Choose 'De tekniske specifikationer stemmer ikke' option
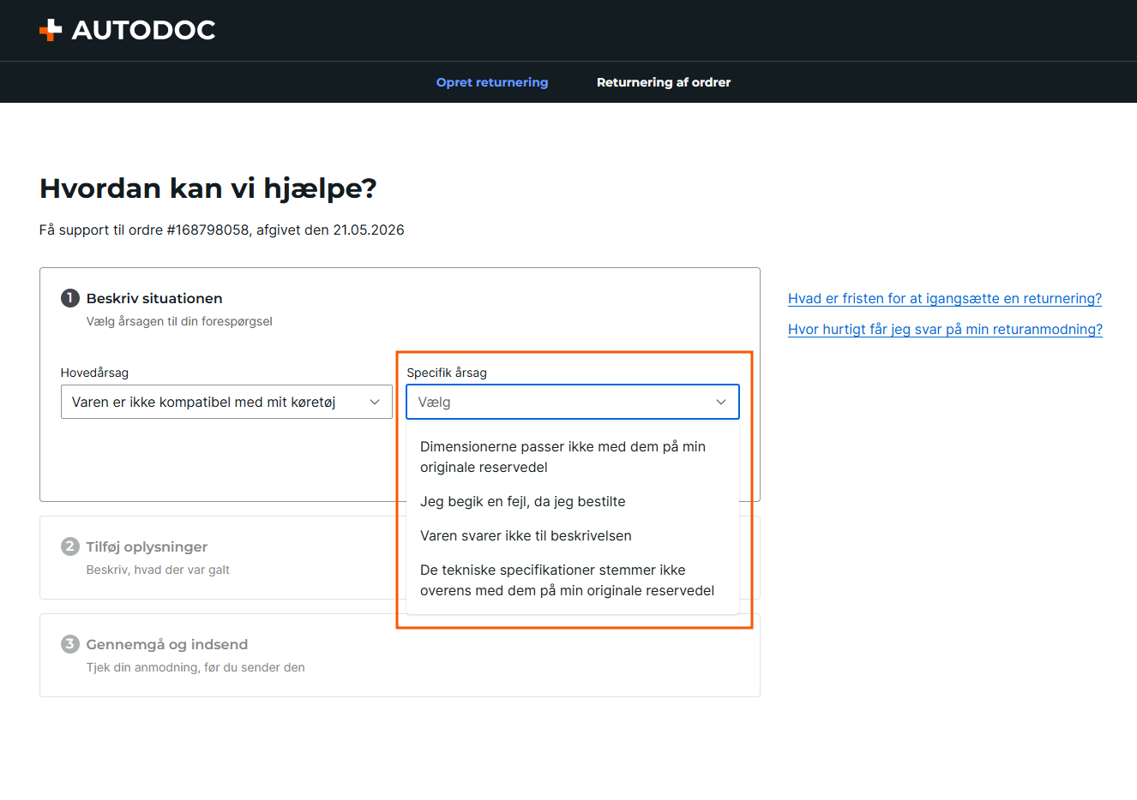The height and width of the screenshot is (800, 1137). [572, 580]
